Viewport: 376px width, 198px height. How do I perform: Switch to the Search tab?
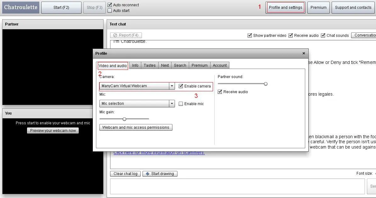tap(180, 65)
